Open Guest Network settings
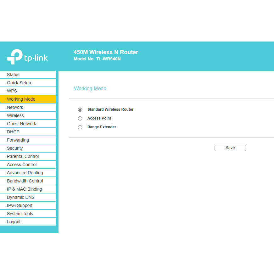The image size is (274, 274). [x=21, y=124]
